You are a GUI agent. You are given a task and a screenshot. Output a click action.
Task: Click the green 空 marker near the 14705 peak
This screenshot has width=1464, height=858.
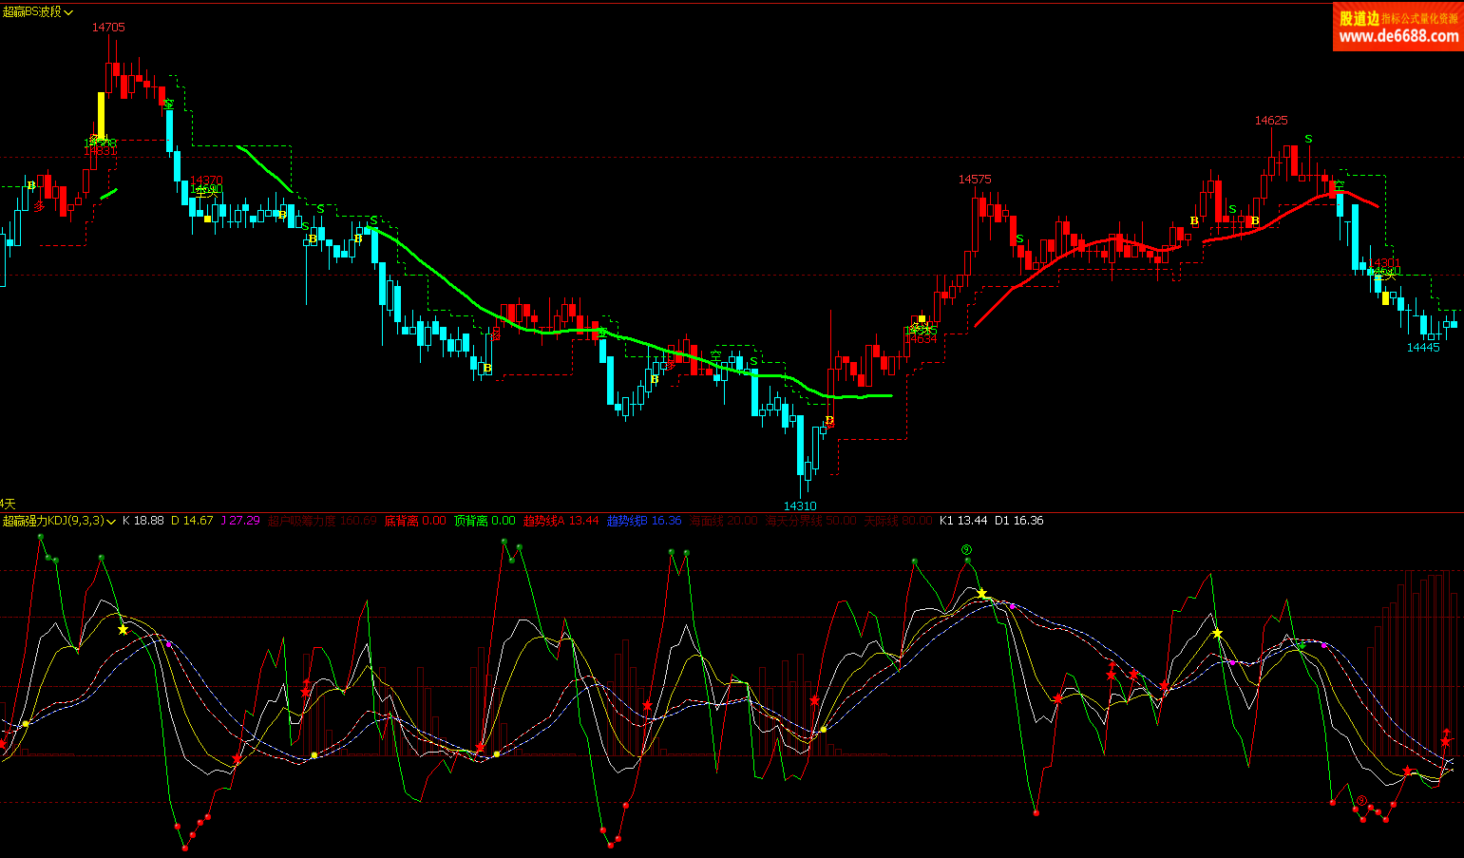168,105
